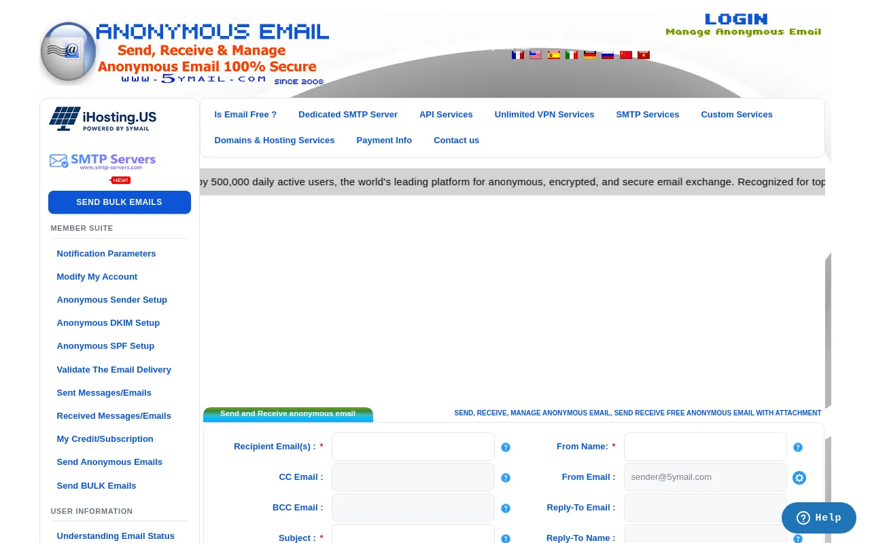The image size is (870, 543).
Task: Focus the BCC Email field
Action: coord(413,508)
